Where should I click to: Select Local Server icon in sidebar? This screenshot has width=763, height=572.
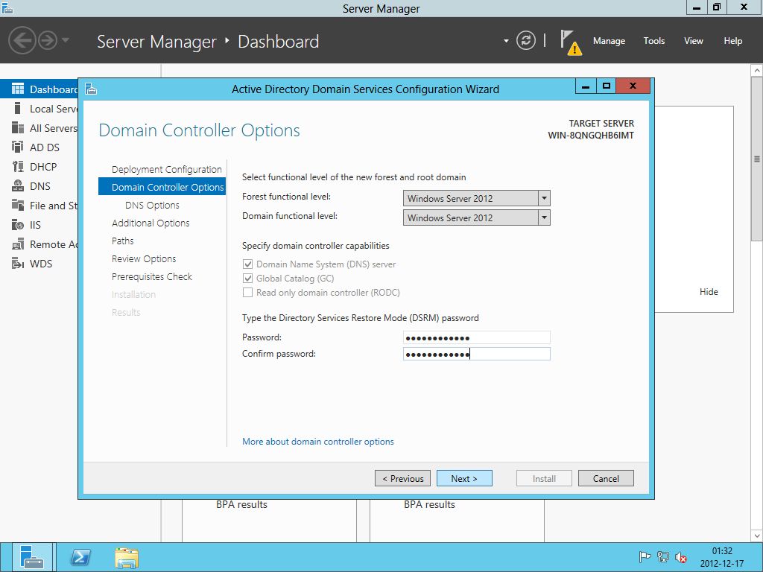tap(18, 108)
